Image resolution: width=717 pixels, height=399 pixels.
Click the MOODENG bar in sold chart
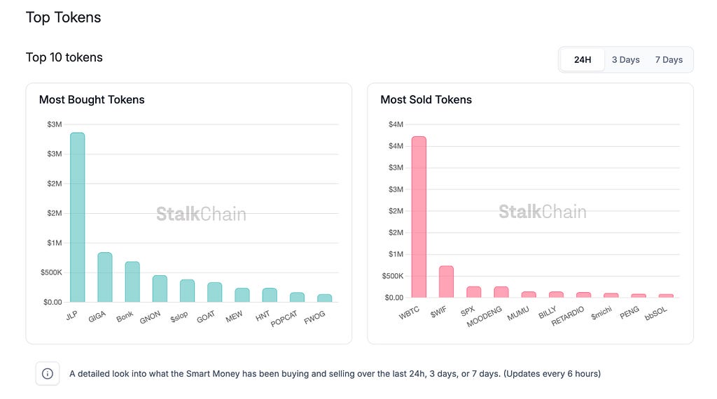[x=501, y=292]
